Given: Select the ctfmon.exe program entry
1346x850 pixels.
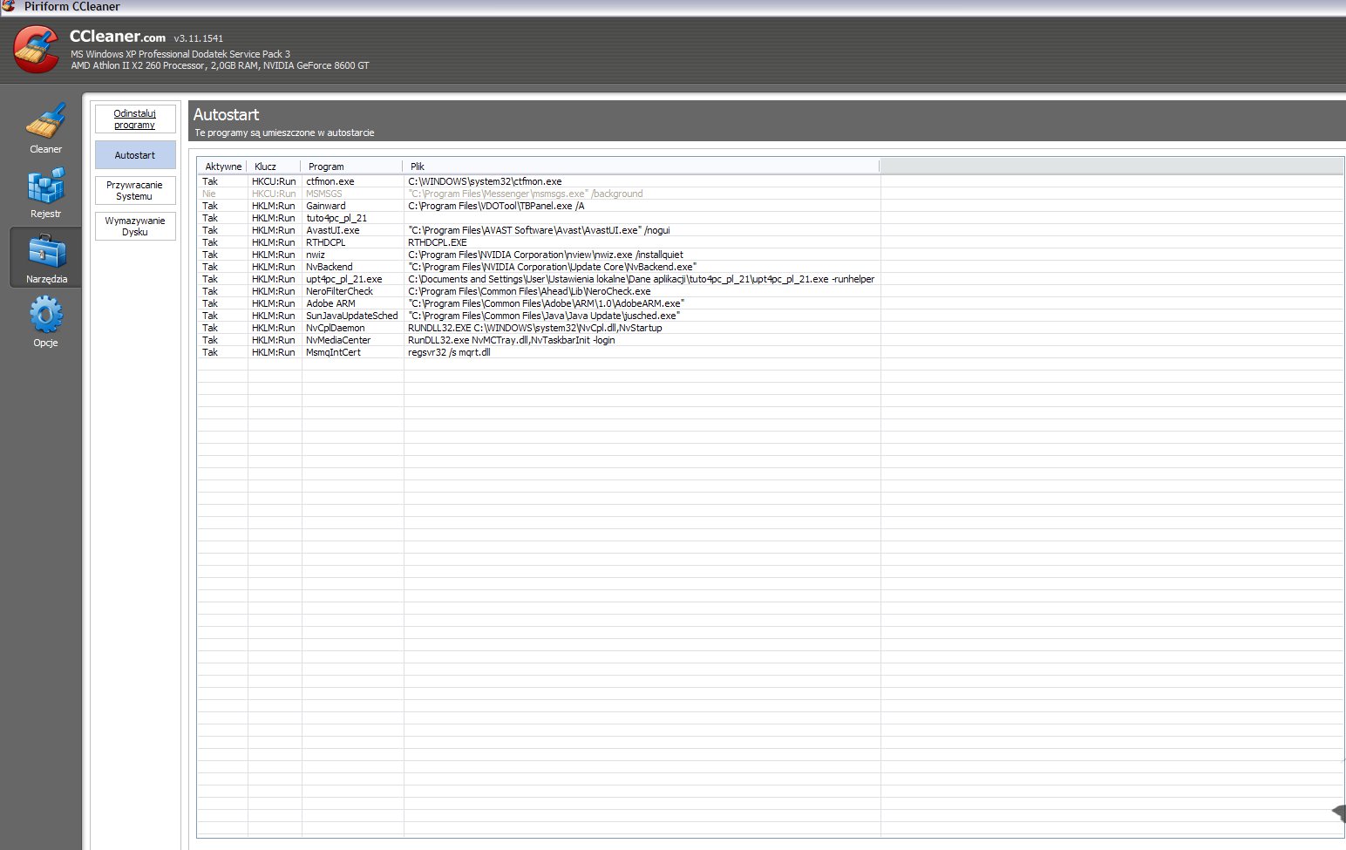Looking at the screenshot, I should point(330,181).
